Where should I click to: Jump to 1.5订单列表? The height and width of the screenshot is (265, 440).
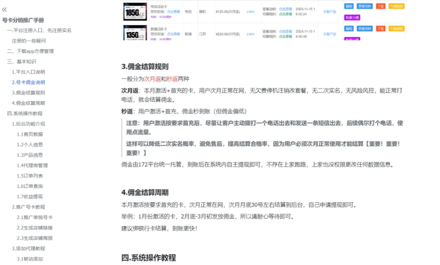click(30, 176)
